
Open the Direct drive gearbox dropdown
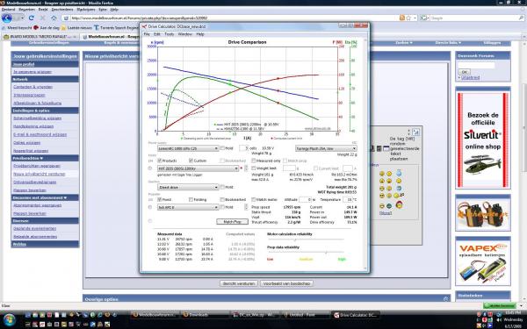click(188, 188)
